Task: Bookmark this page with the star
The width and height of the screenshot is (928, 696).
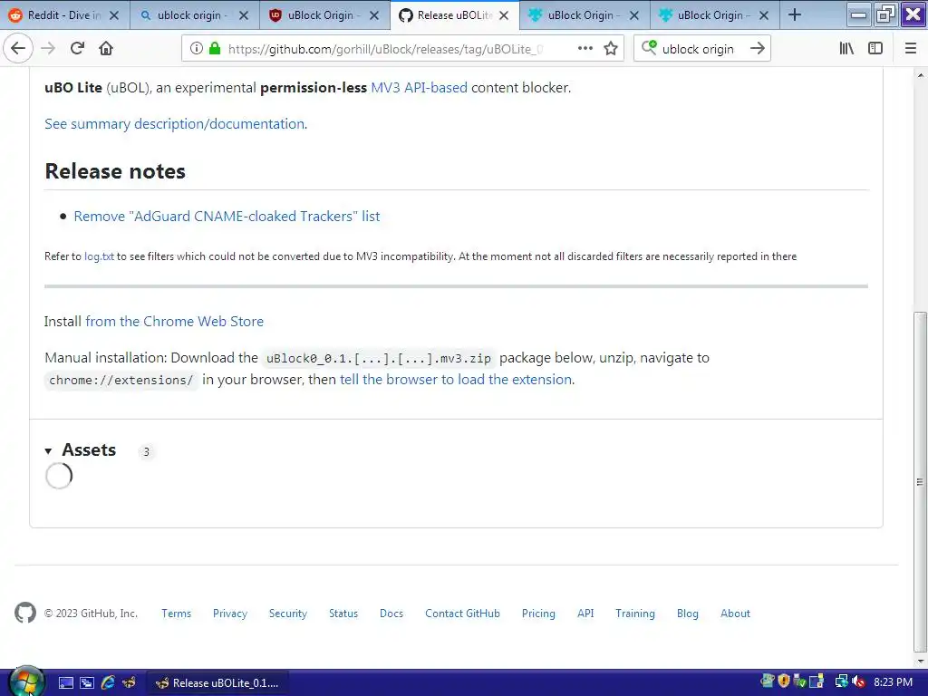Action: point(611,49)
